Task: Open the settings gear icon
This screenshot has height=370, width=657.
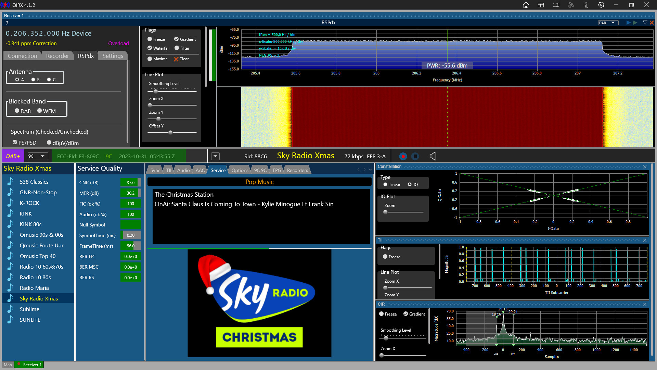Action: pyautogui.click(x=601, y=5)
